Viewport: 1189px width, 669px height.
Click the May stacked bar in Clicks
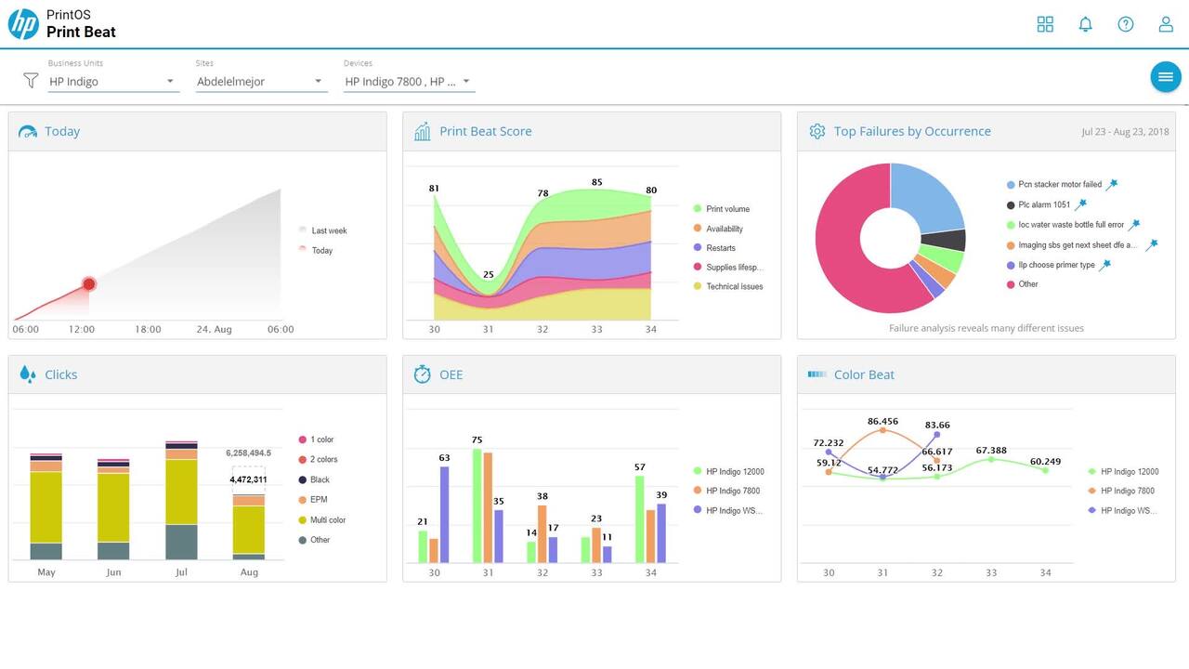tap(46, 507)
